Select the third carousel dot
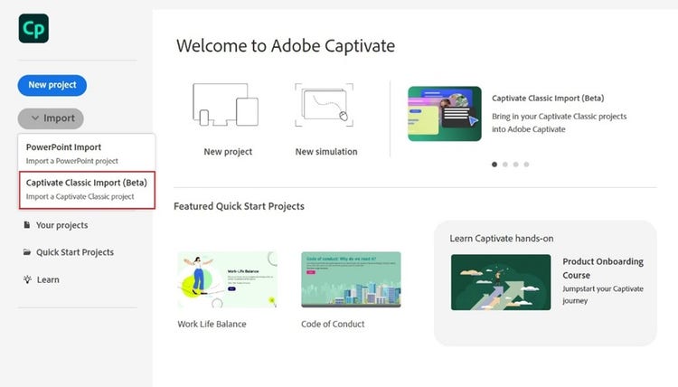 tap(516, 165)
